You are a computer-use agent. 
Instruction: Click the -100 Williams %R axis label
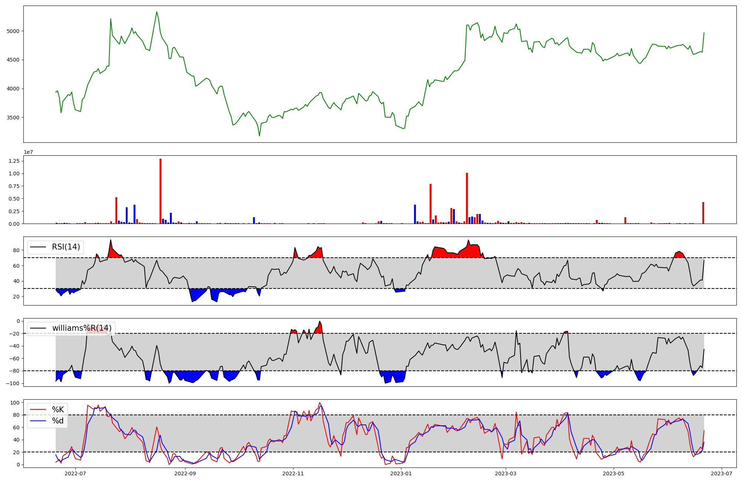13,383
